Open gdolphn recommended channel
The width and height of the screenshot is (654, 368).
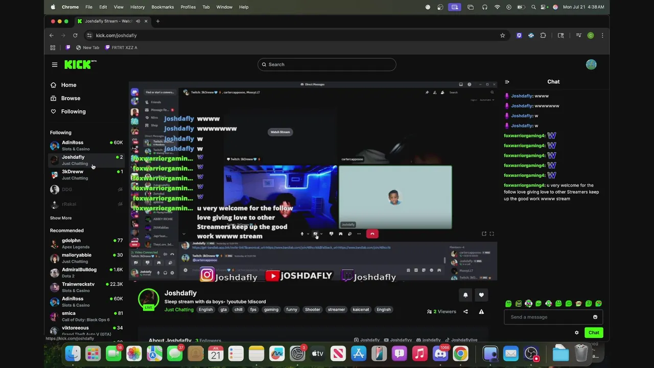click(x=86, y=243)
